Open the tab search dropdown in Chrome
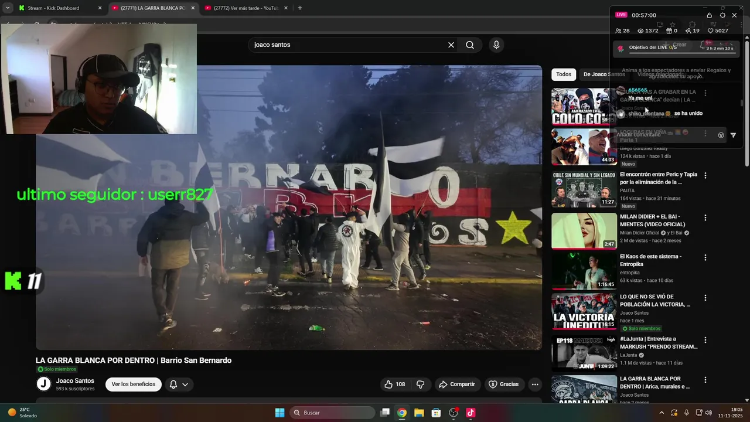750x422 pixels. point(8,8)
